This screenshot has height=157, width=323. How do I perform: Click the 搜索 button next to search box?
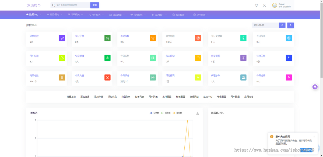point(94,5)
